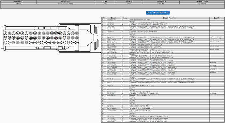Select pin 37 on the connector diagram

[x=5, y=43]
